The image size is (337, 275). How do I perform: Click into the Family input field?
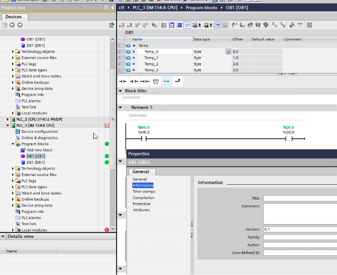[300, 237]
